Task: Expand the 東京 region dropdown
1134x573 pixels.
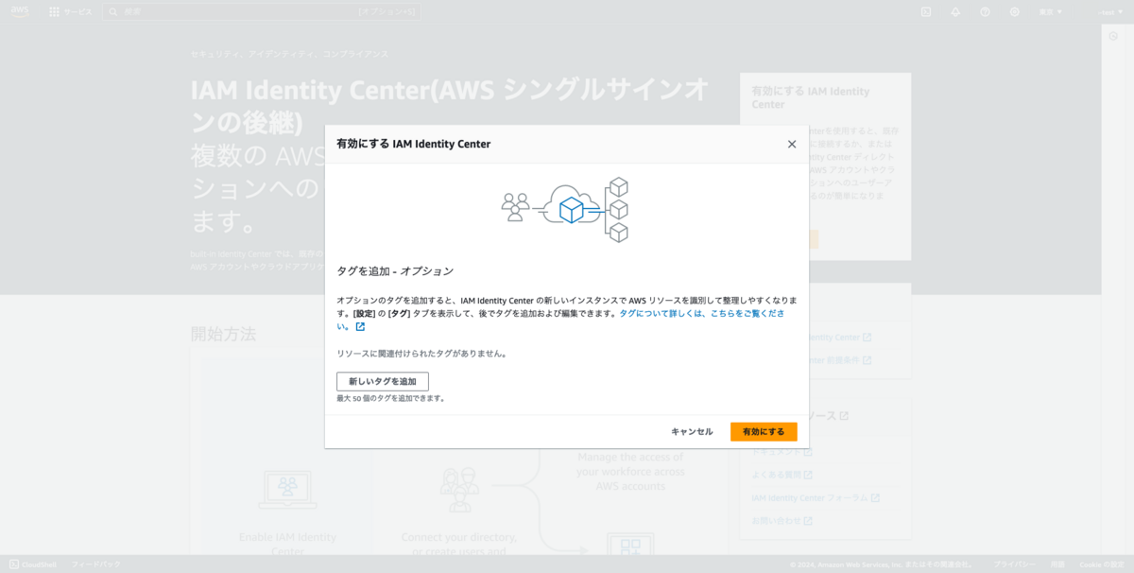Action: pyautogui.click(x=1051, y=11)
